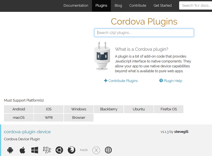Toggle the macOS platform filter
Viewport: 212px width, 156px height.
(19, 117)
